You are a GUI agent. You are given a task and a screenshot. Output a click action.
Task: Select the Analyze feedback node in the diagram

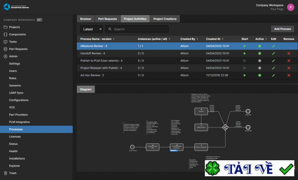(x=200, y=147)
